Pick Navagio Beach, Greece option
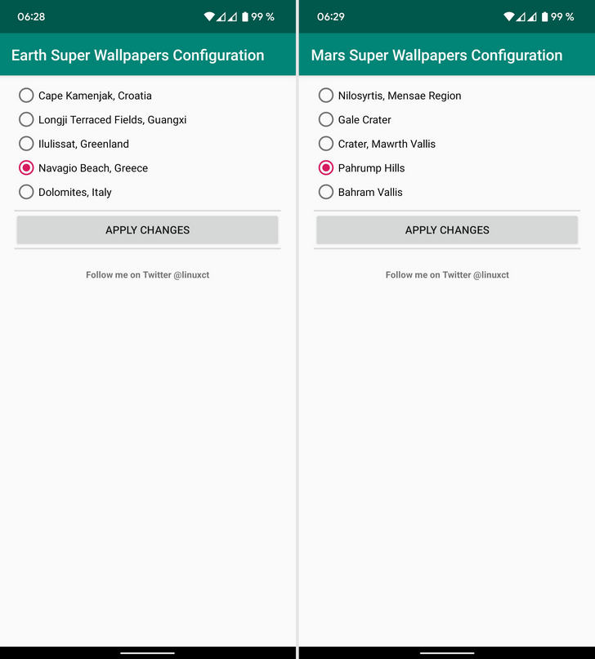 [83, 168]
